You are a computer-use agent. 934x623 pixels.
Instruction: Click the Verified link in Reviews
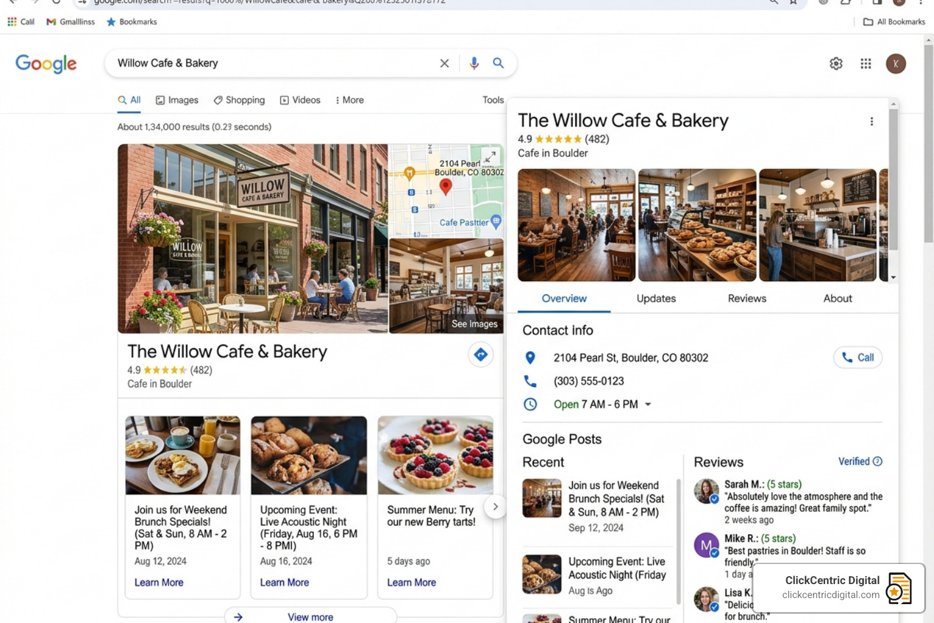tap(854, 461)
